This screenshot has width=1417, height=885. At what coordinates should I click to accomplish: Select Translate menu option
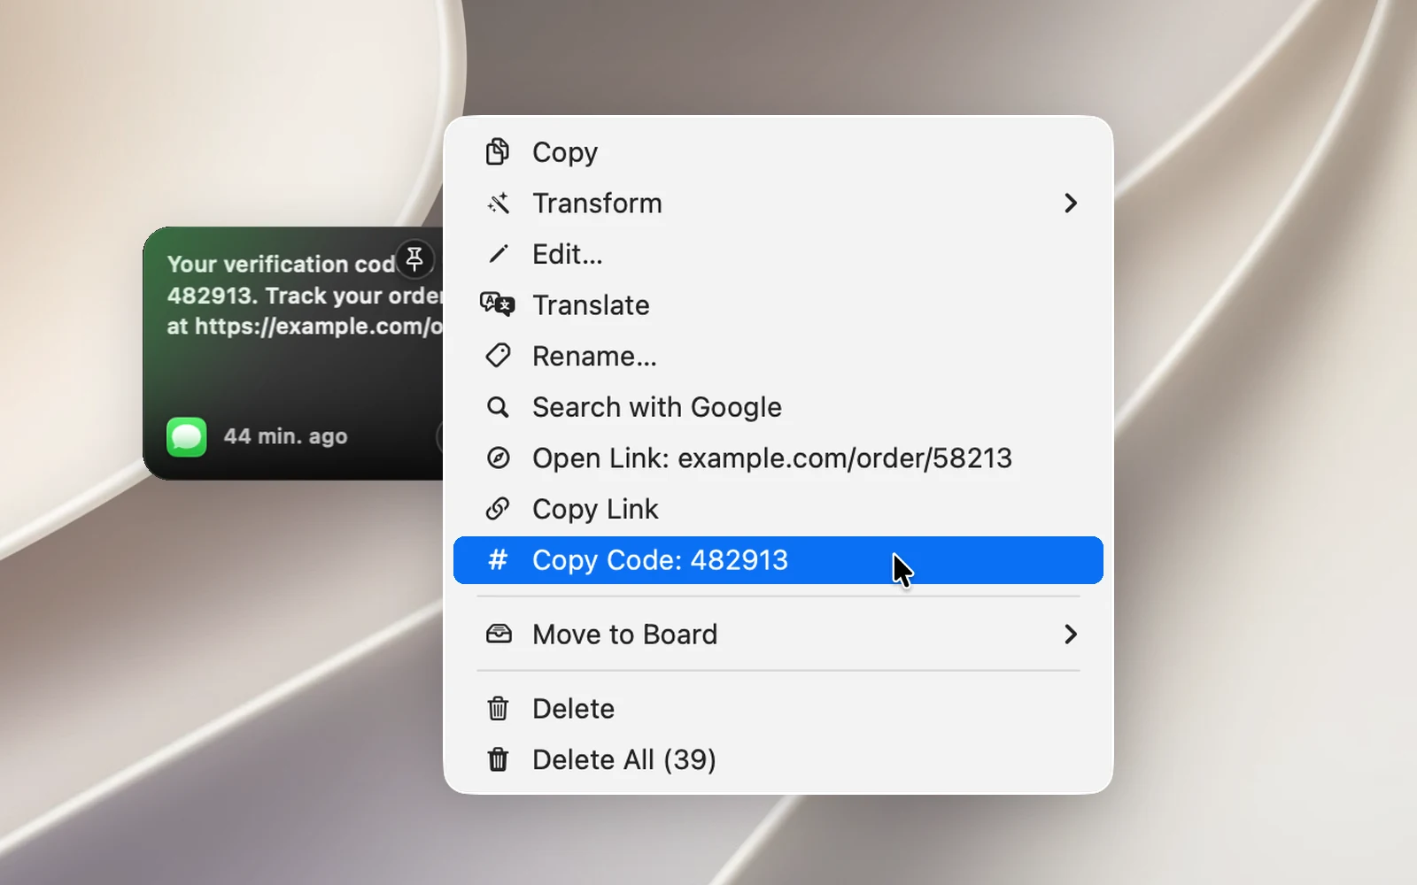point(778,304)
